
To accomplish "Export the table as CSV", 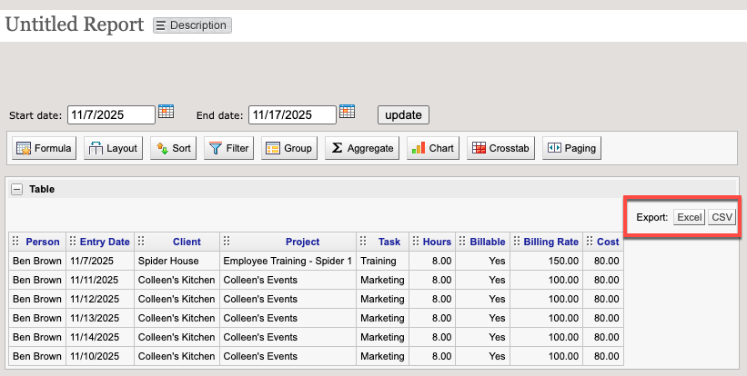I will tap(722, 217).
